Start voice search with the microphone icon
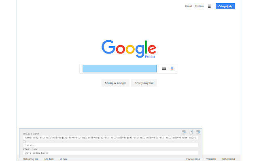The image size is (259, 161). [172, 68]
